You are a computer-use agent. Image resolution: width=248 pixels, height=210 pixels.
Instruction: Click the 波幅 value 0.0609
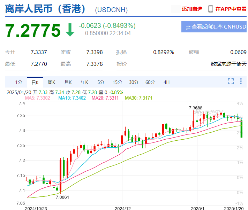[238, 52]
